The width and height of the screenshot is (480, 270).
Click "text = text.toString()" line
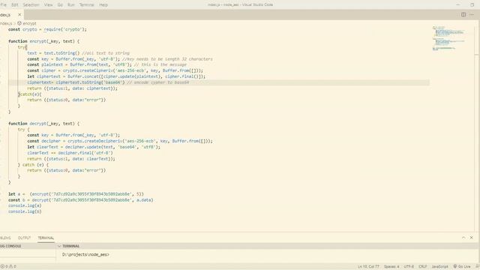(x=78, y=53)
